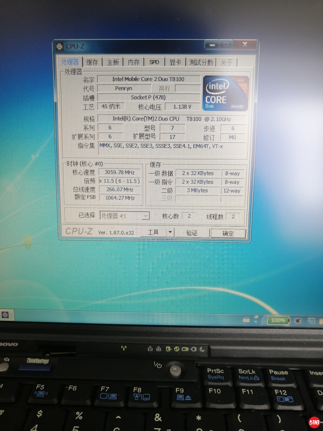This screenshot has width=323, height=431.
Task: Click the revision value 'M0'
Action: 233,137
